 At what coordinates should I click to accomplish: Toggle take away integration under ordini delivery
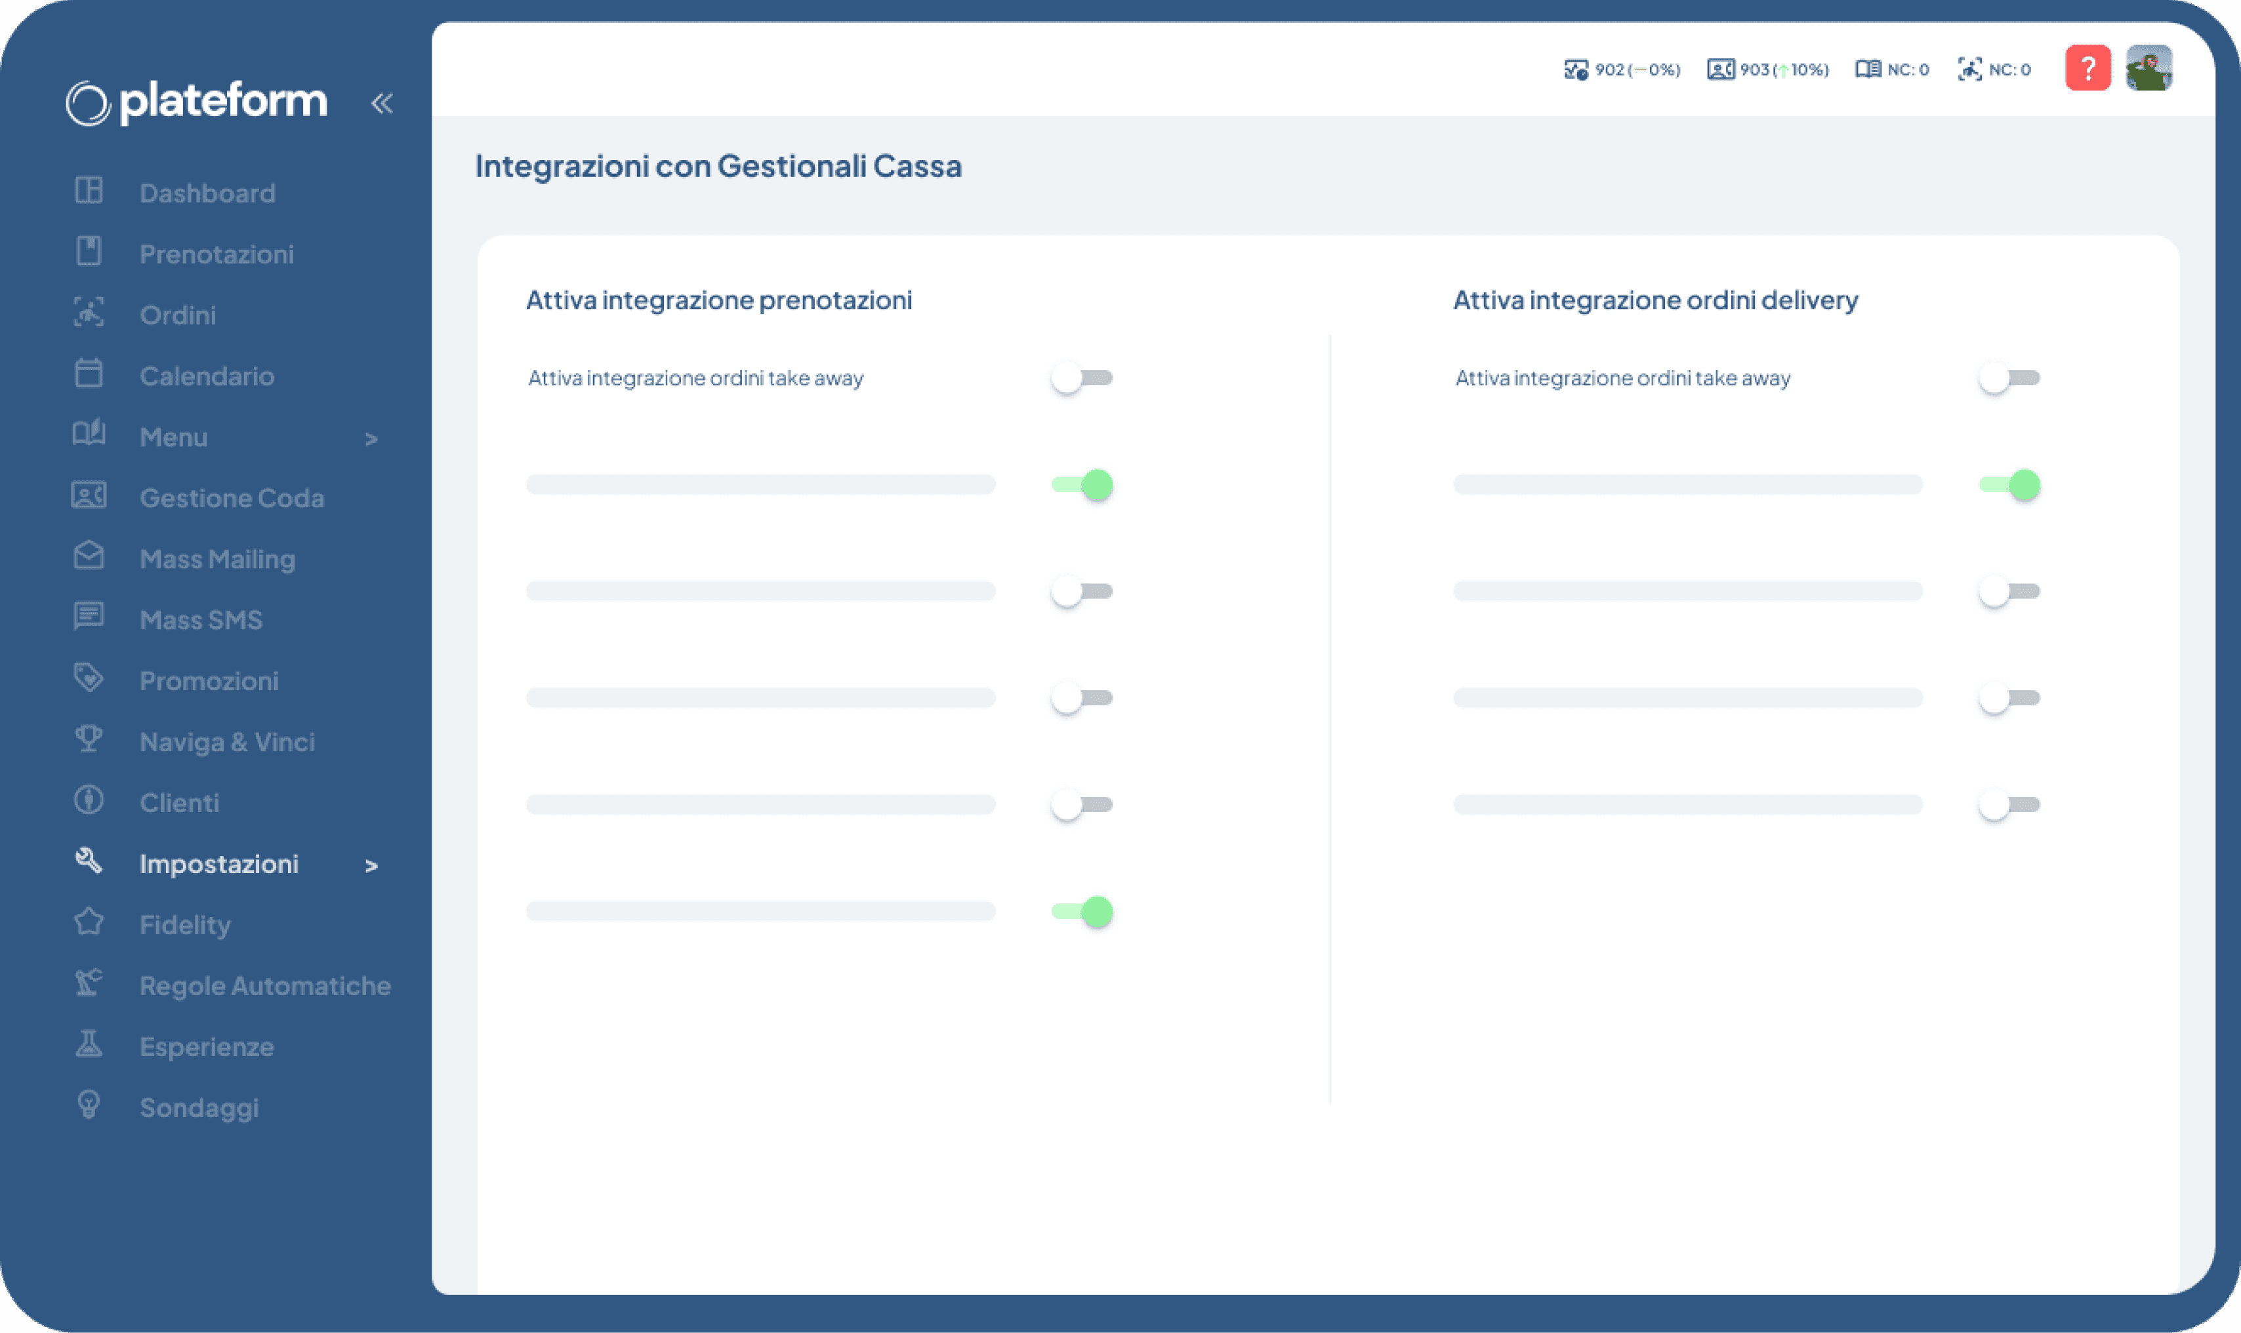2008,378
